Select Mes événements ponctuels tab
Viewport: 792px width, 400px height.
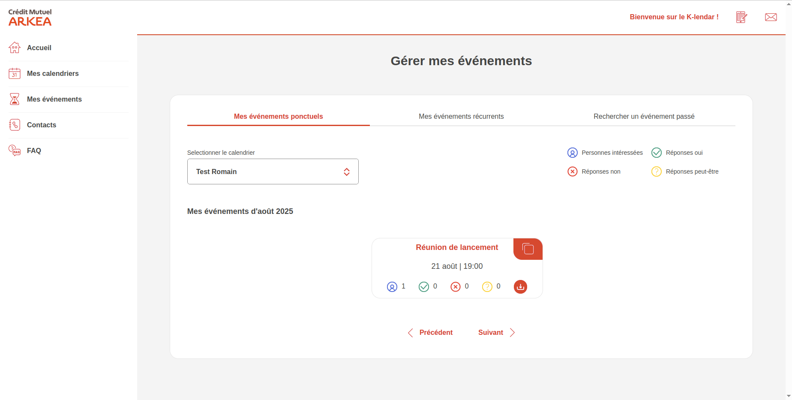pyautogui.click(x=278, y=117)
